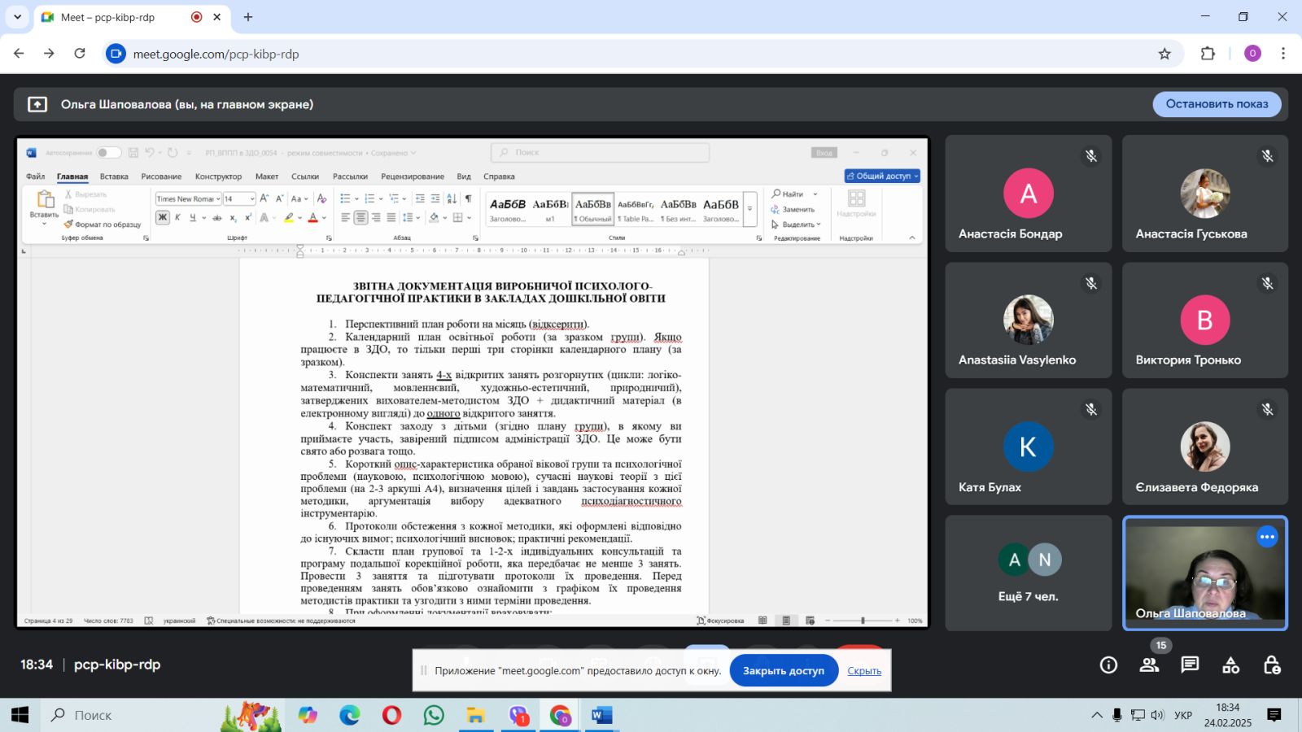
Task: Switch to the Вставка ribbon tab
Action: point(114,176)
